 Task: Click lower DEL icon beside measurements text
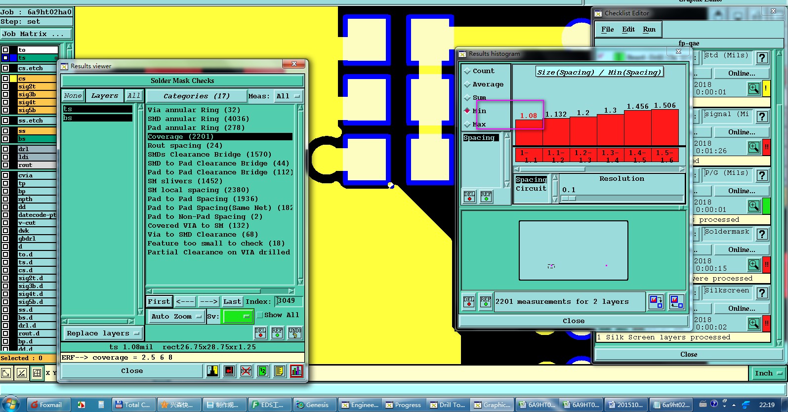pyautogui.click(x=469, y=301)
